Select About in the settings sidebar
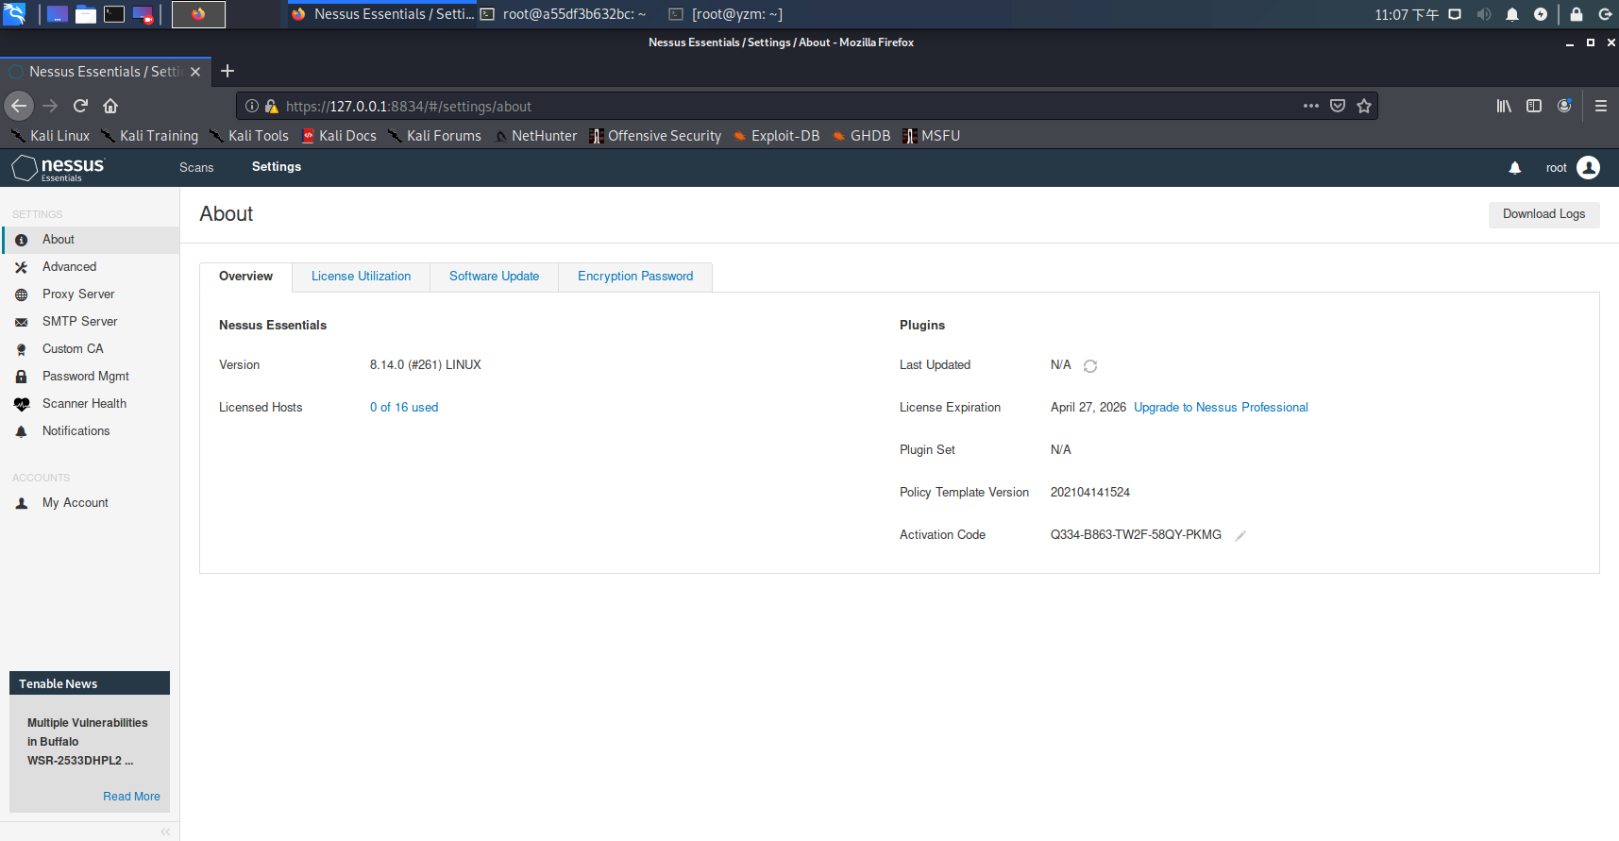Screen dimensions: 1619x841 click(x=90, y=240)
